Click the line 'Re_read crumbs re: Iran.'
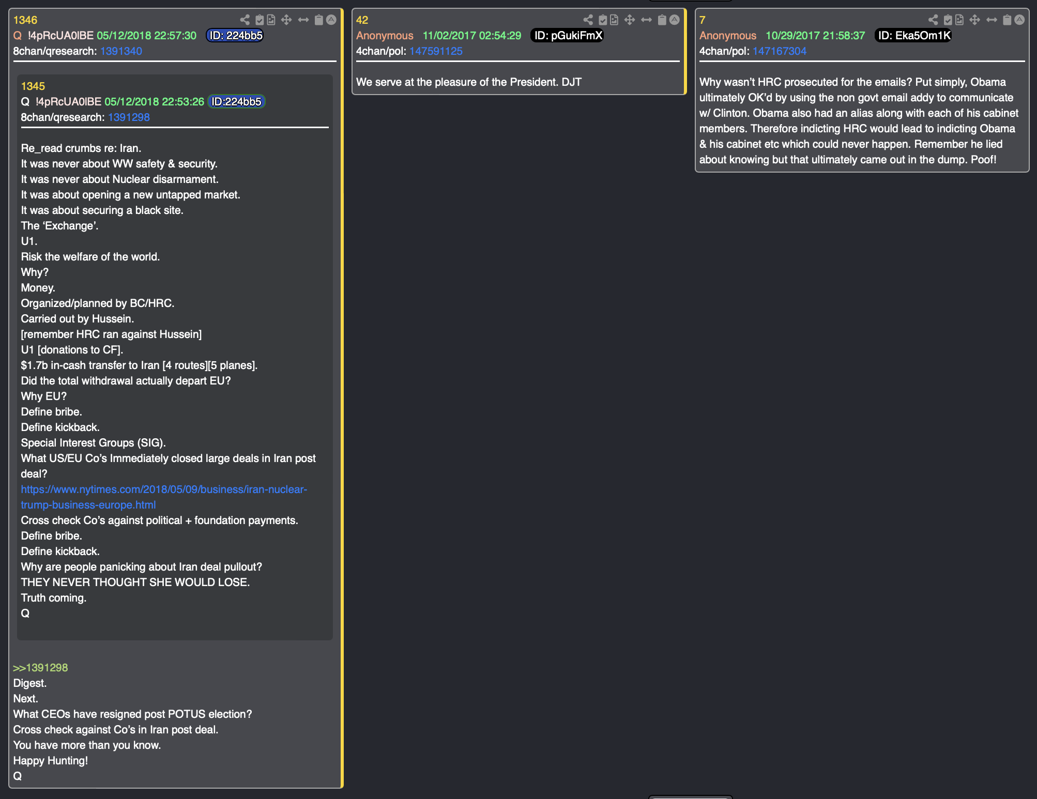Screen dimensions: 1037x799 tap(81, 148)
